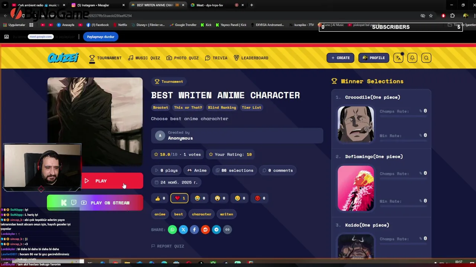Viewport: 476px width, 267px height.
Task: Click the anime tag
Action: coord(160,214)
